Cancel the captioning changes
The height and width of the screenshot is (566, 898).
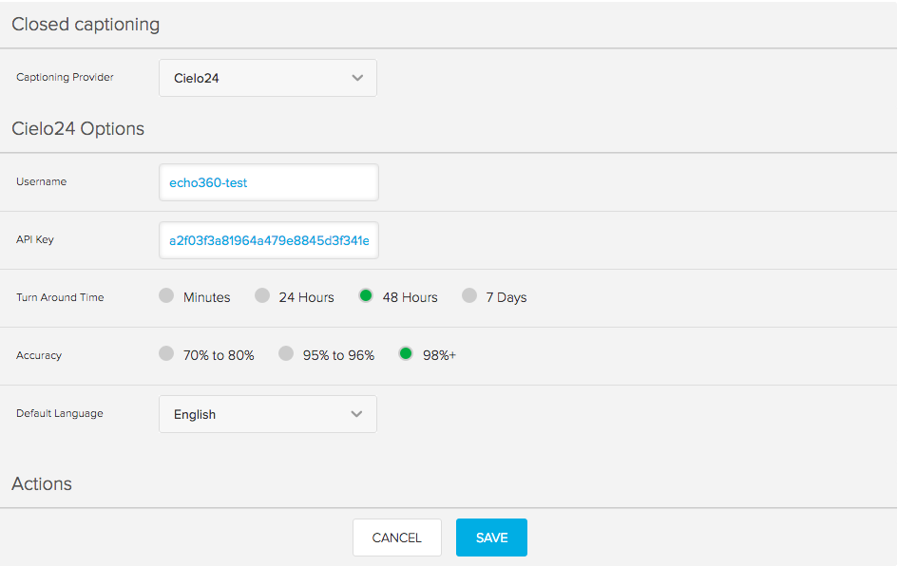tap(397, 538)
